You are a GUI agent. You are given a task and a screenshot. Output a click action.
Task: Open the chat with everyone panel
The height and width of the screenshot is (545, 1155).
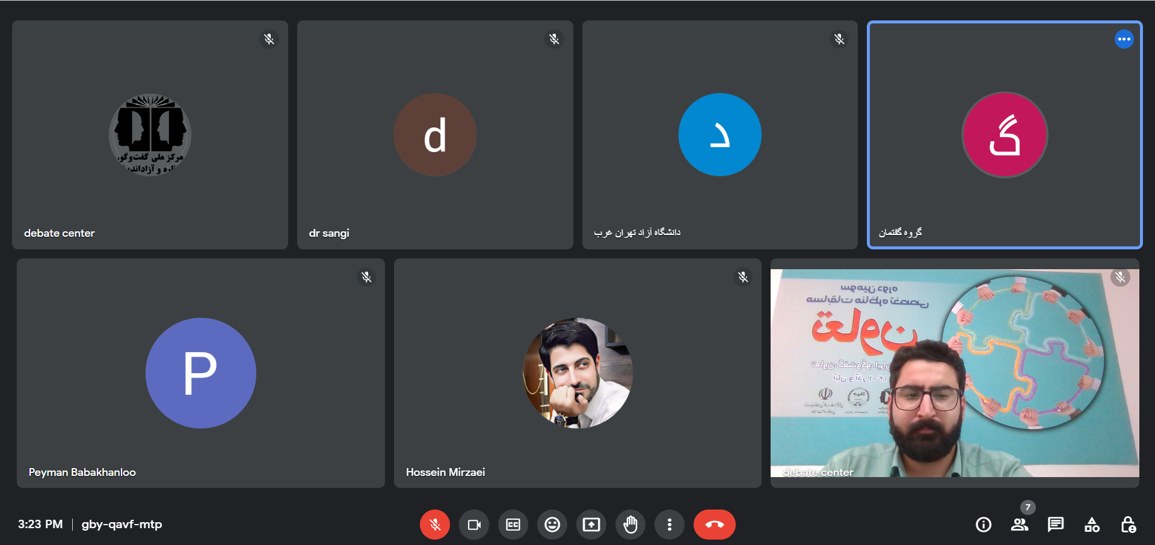(1055, 525)
